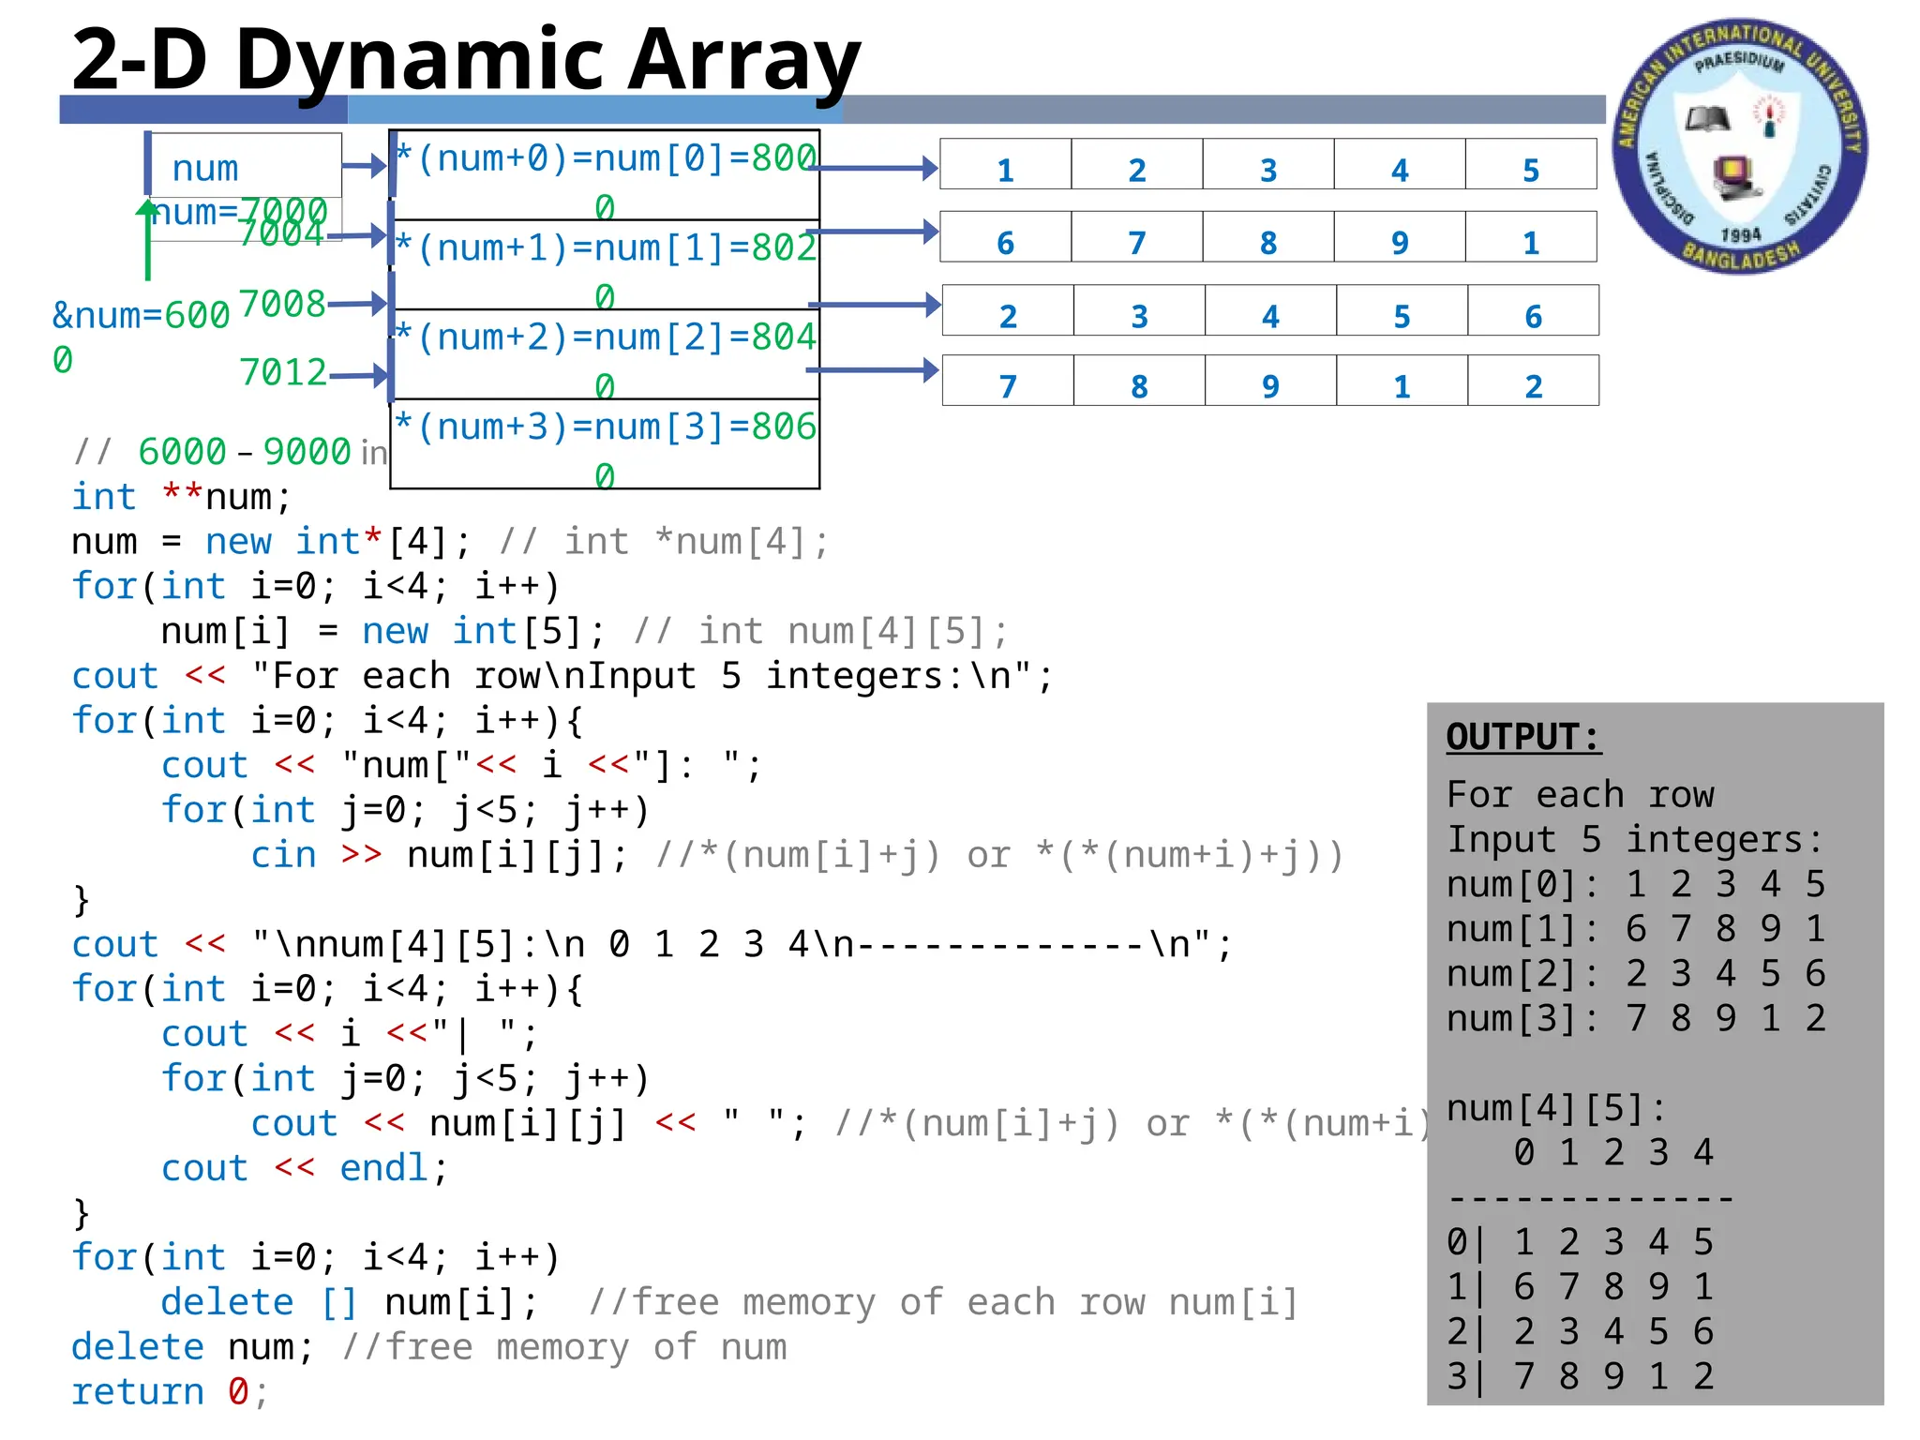Click cell 6 in diagram row 6-7-8-9-1
Image resolution: width=1920 pixels, height=1440 pixels.
click(x=1006, y=237)
